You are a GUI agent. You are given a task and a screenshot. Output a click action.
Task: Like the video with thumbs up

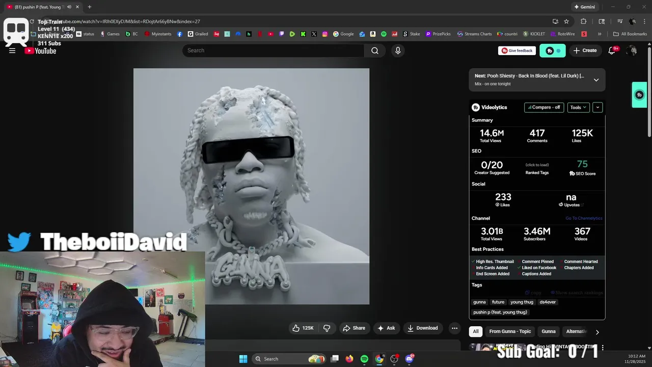pyautogui.click(x=303, y=328)
